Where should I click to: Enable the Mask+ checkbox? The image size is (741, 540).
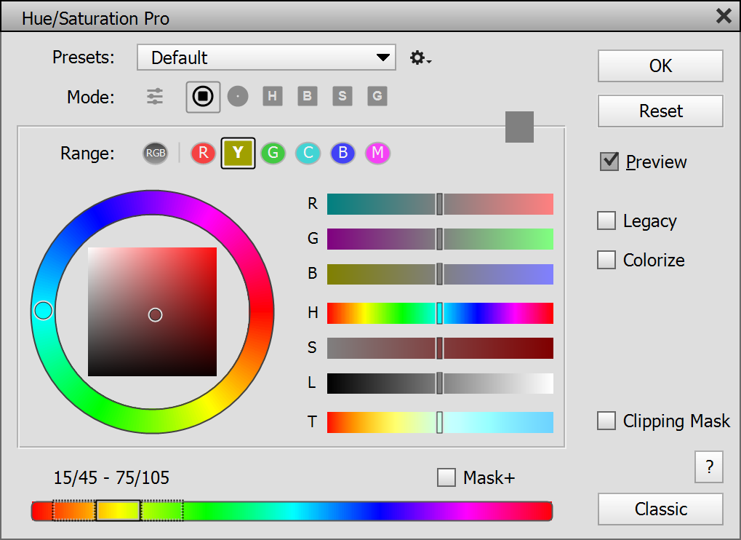point(446,477)
